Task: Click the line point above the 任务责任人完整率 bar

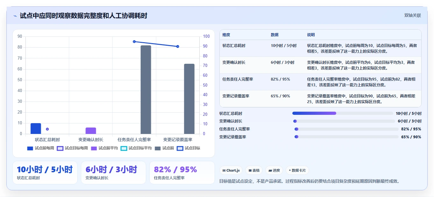Action: 134,42
